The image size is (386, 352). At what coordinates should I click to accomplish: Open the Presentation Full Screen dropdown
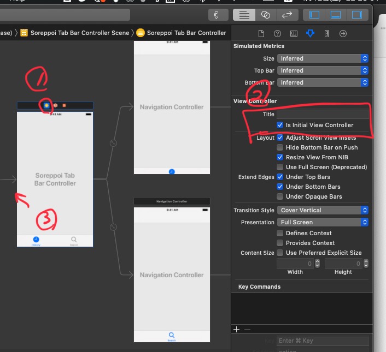323,222
